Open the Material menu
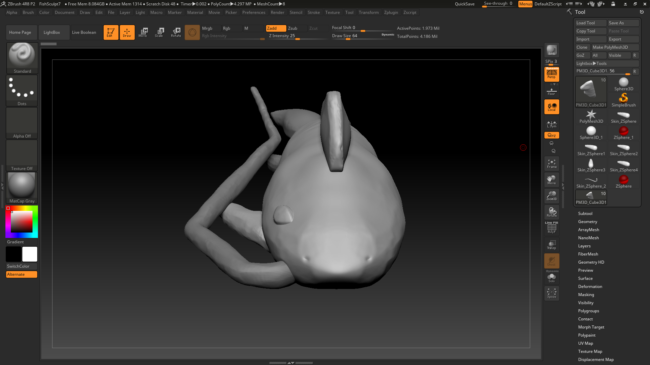This screenshot has width=650, height=365. point(195,13)
